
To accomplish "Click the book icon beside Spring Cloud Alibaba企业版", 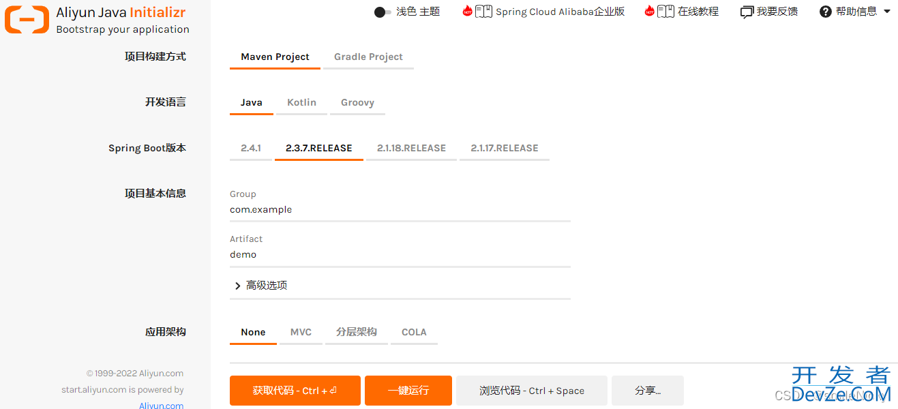I will (483, 12).
